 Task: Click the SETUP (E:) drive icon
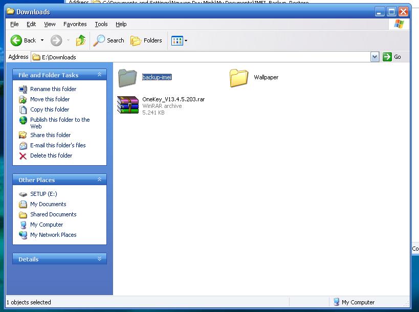coord(23,194)
